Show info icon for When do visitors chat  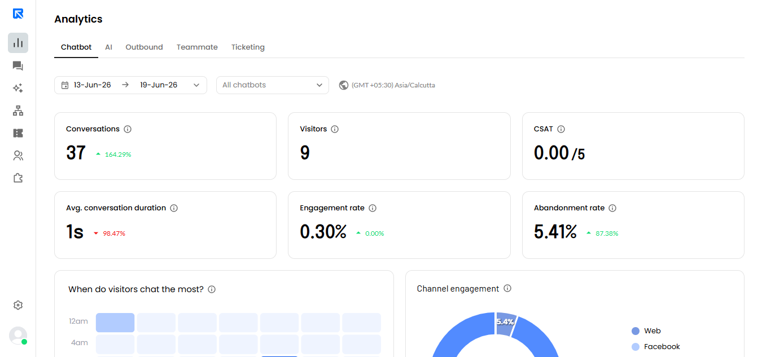point(212,289)
